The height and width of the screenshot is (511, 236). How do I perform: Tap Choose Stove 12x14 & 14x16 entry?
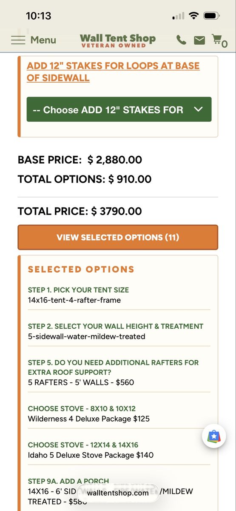click(x=119, y=450)
